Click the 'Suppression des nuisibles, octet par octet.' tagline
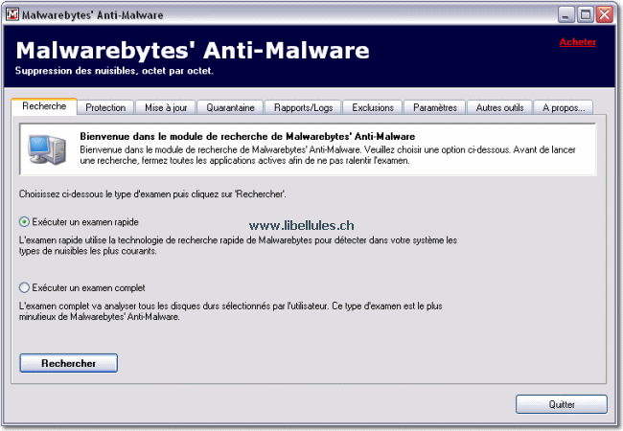This screenshot has width=623, height=431. tap(114, 71)
